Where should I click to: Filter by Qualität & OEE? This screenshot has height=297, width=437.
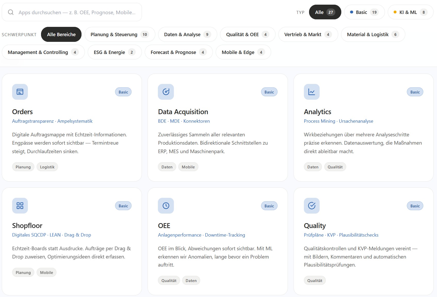(248, 34)
